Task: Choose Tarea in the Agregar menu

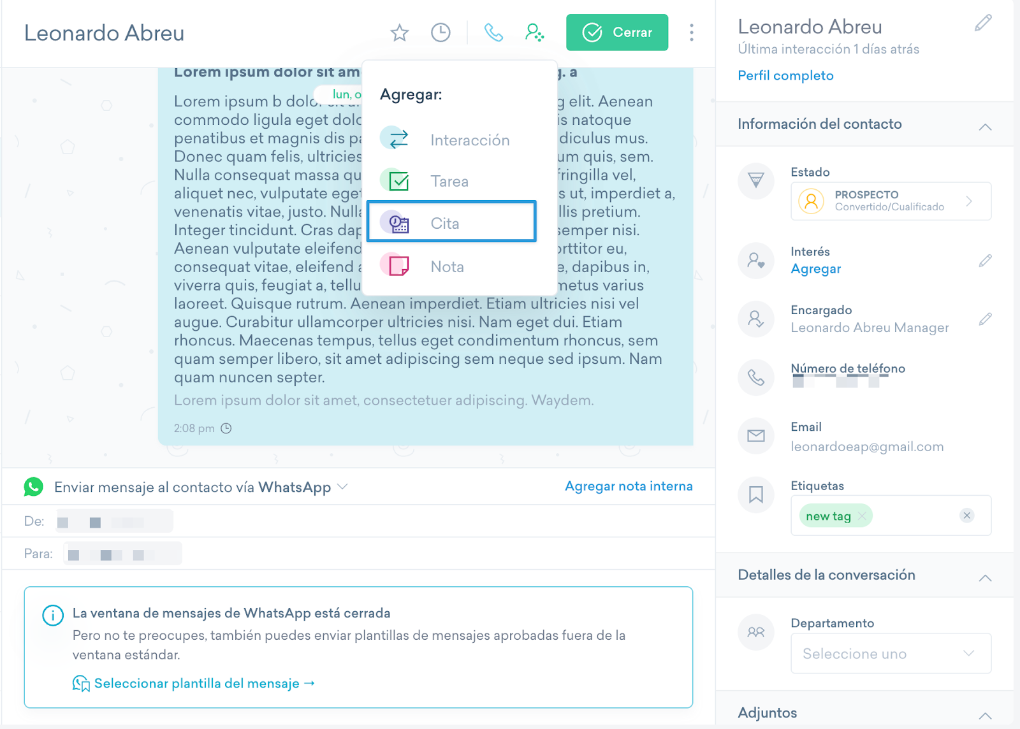Action: [449, 182]
